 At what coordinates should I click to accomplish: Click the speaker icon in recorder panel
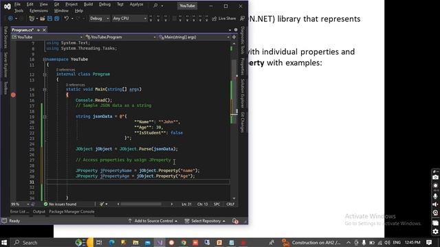pyautogui.click(x=435, y=204)
